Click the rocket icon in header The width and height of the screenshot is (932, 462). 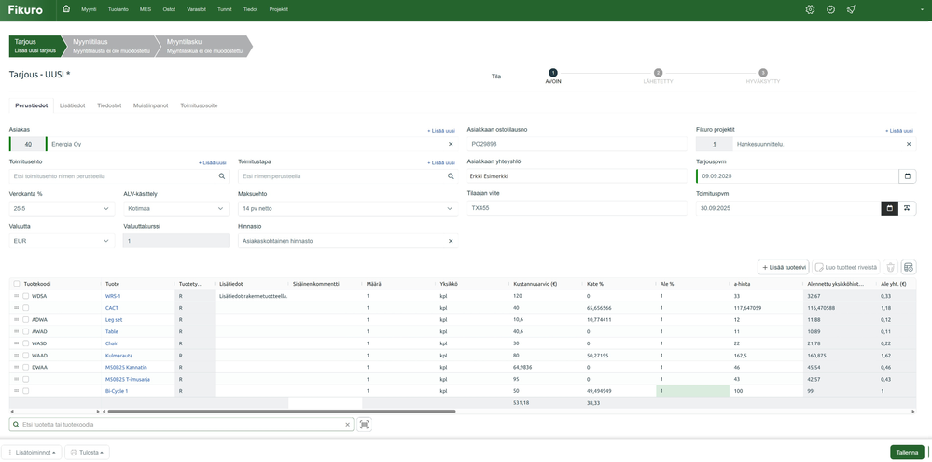click(x=851, y=9)
